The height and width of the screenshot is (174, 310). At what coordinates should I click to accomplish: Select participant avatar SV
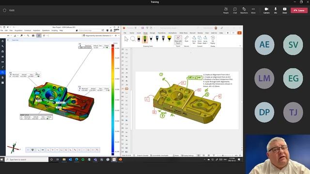293,45
